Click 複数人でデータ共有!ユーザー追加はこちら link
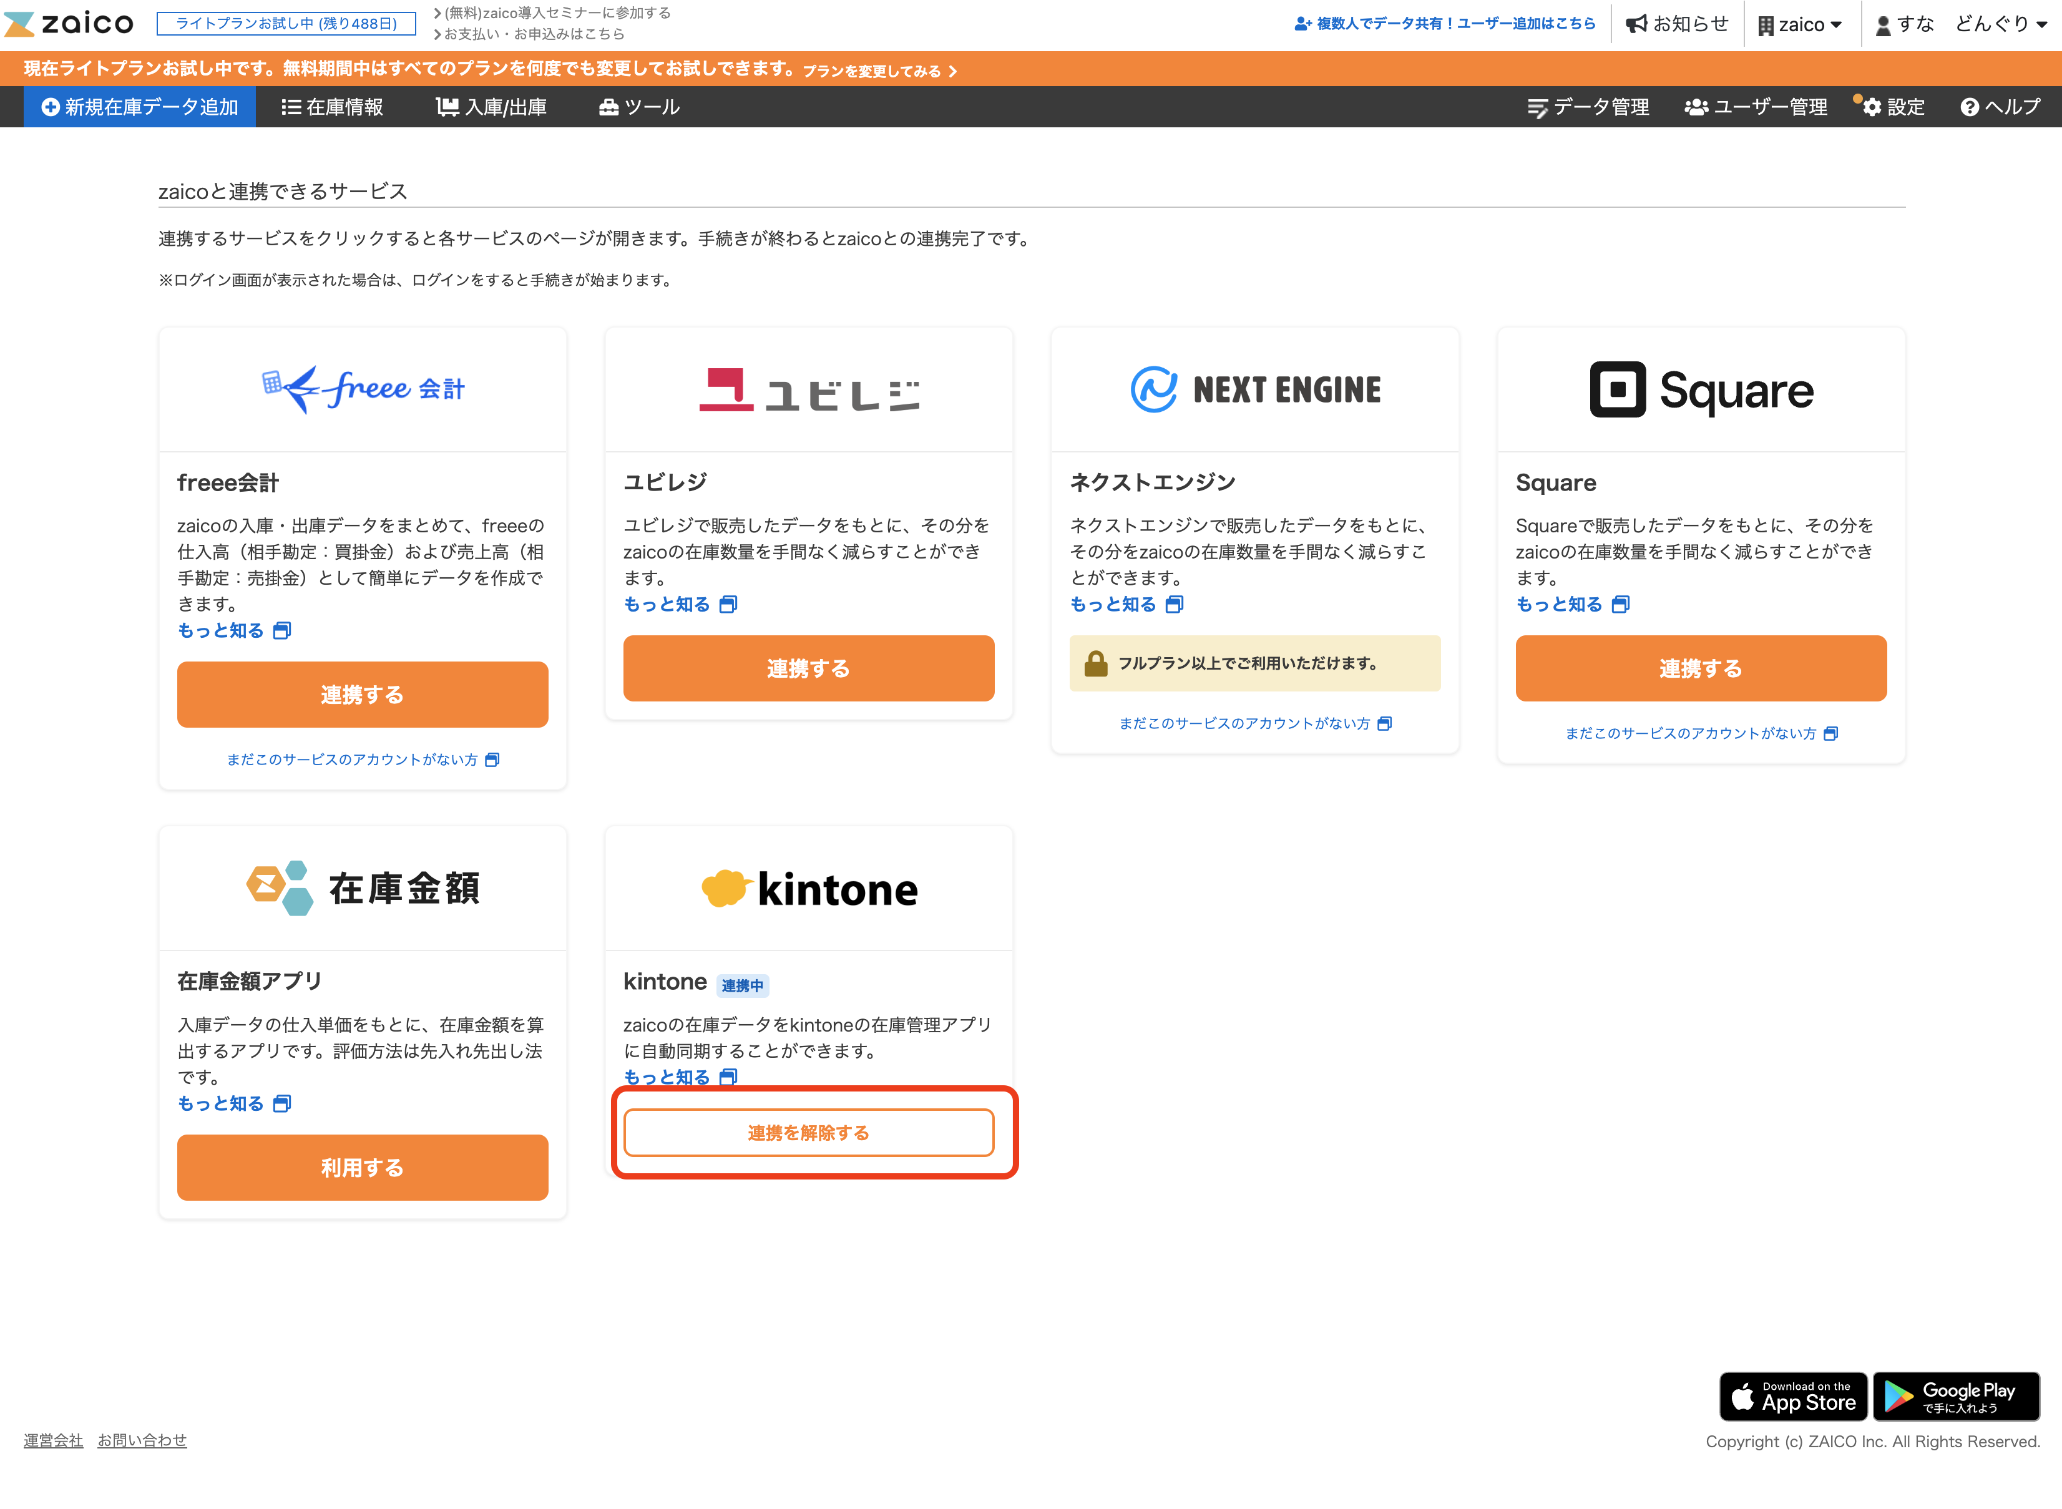Image resolution: width=2062 pixels, height=1509 pixels. 1445,24
